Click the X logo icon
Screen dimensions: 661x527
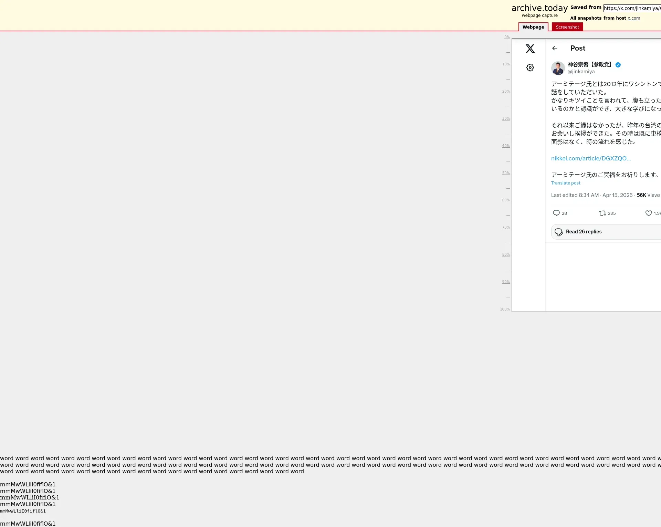(530, 49)
